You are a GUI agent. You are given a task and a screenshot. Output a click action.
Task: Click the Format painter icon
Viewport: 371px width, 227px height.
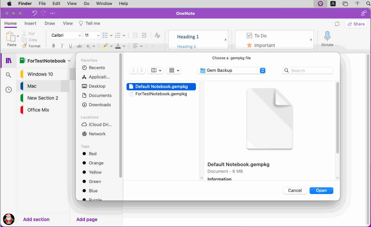24,46
